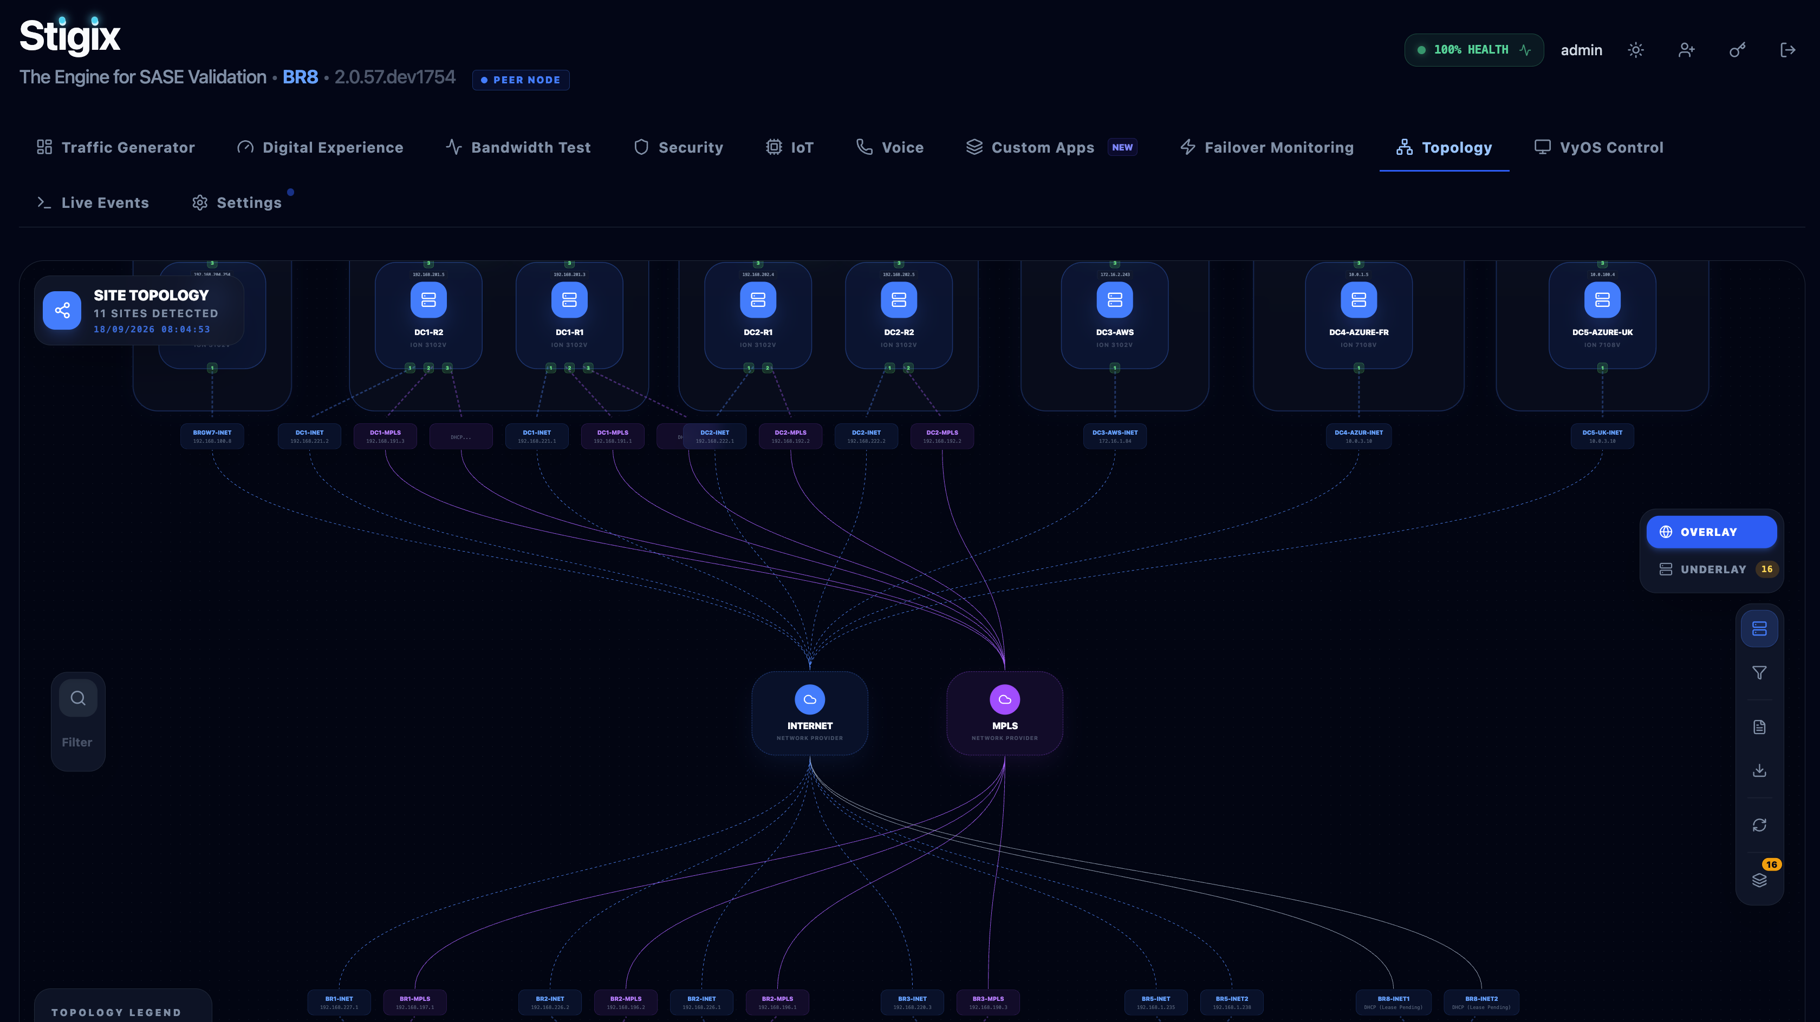1820x1022 pixels.
Task: Select the BR8-INET2 link box
Action: 1481,1002
